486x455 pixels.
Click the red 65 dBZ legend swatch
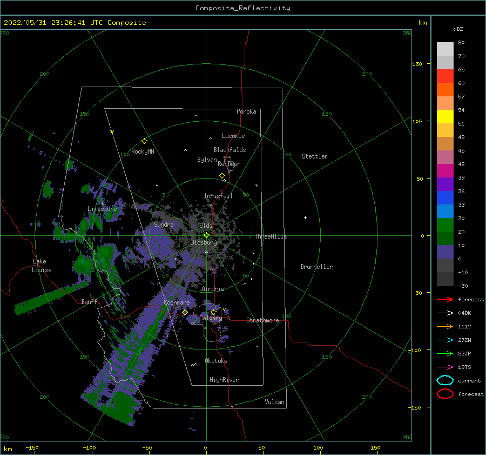coord(445,76)
